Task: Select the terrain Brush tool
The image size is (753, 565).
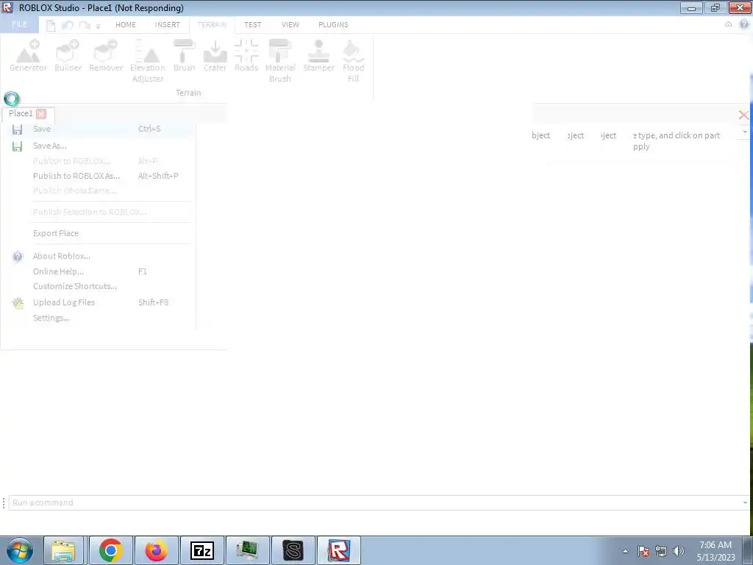Action: click(184, 56)
